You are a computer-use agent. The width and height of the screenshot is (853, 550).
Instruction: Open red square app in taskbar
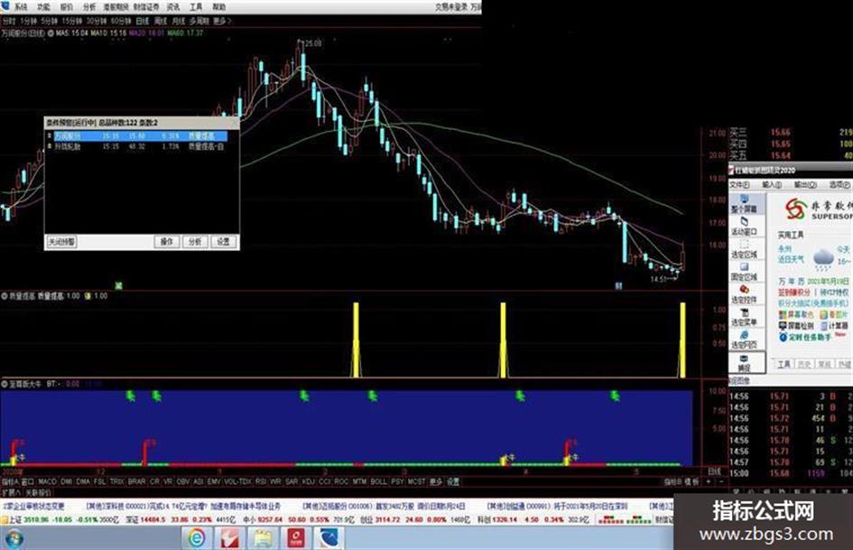(296, 538)
